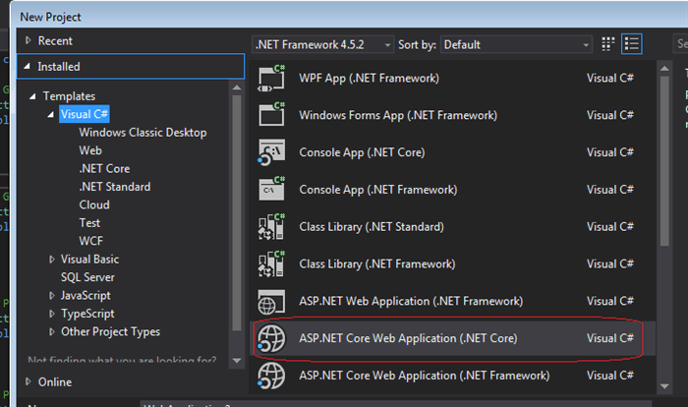Select the Console App (.NET Core) icon
The height and width of the screenshot is (407, 688).
pos(271,152)
